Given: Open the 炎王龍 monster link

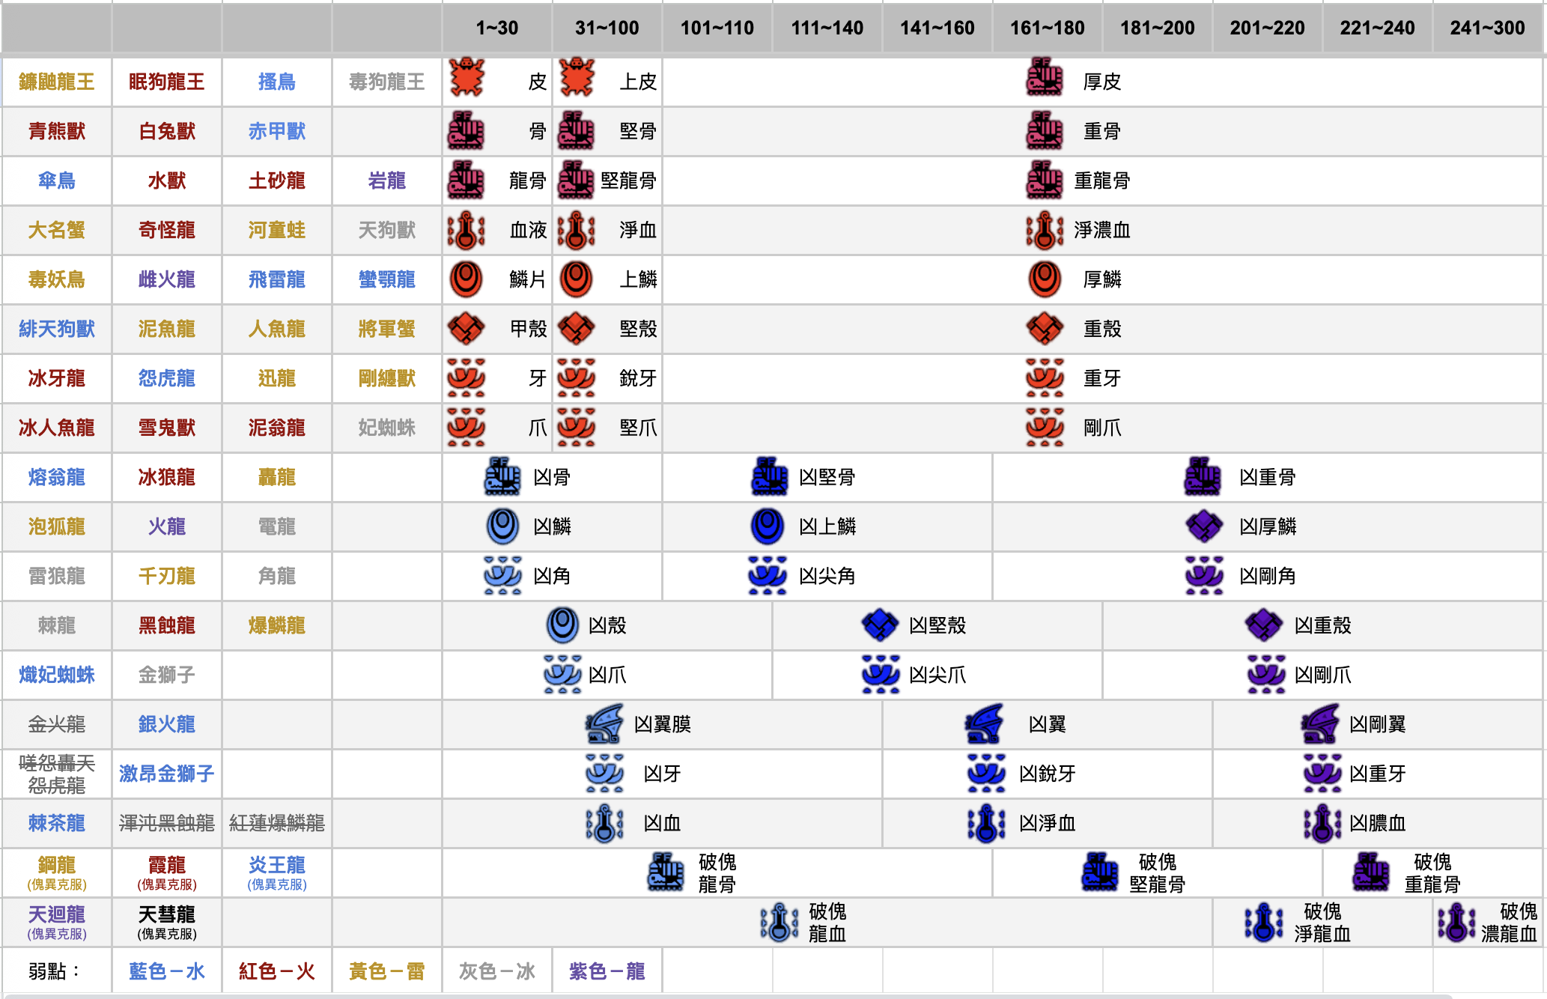Looking at the screenshot, I should coord(277,865).
